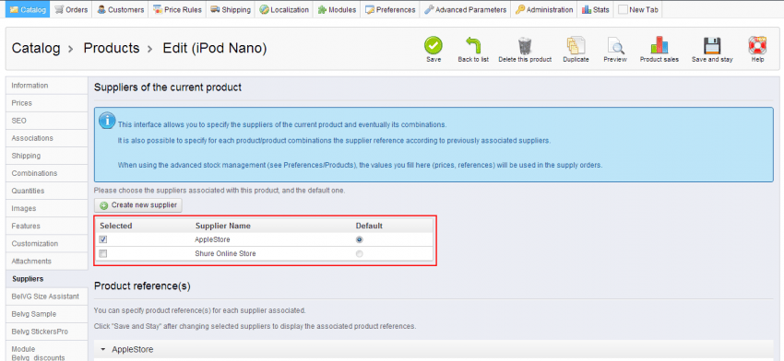
Task: Click the Products breadcrumb link
Action: tap(112, 49)
